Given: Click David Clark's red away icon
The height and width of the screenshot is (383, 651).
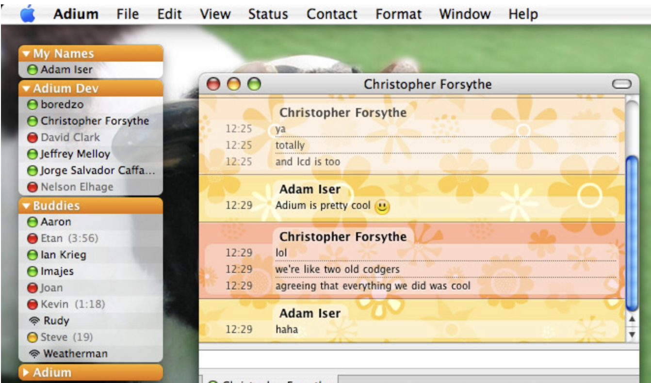Looking at the screenshot, I should pyautogui.click(x=33, y=137).
